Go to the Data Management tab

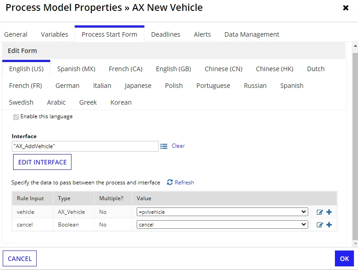tap(252, 34)
